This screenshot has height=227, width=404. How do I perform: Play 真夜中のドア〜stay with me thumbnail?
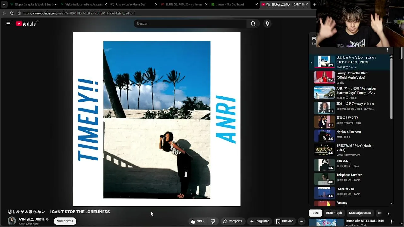click(x=324, y=108)
